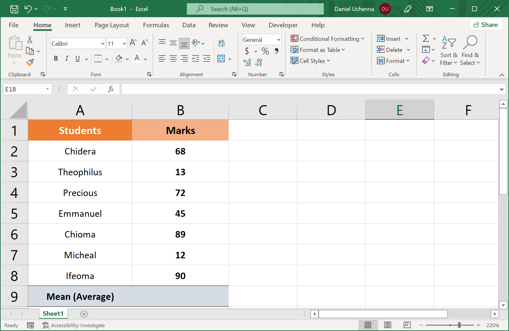Click the Cut scissors icon
Viewport: 509px width, 331px height.
(30, 40)
